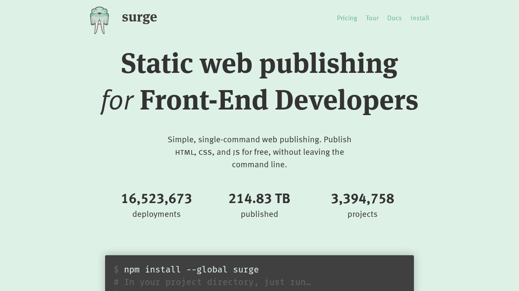Click the 16,523,673 deployments number

click(x=157, y=199)
